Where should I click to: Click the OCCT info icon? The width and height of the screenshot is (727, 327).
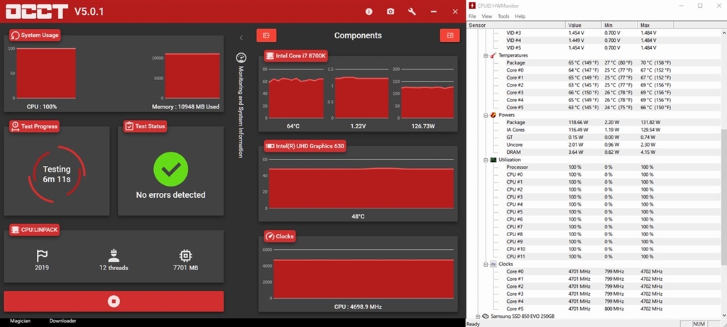click(368, 11)
